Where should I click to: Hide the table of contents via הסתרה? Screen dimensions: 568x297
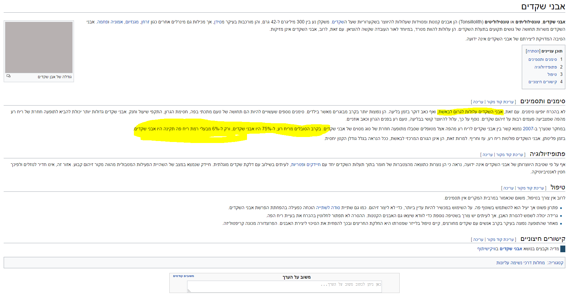(533, 51)
